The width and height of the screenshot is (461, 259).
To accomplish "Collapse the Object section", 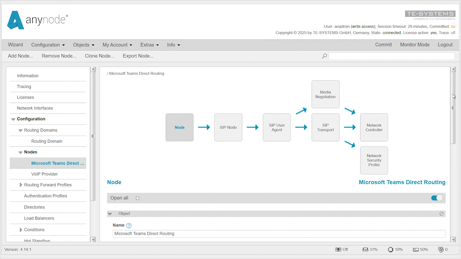I will (x=110, y=214).
